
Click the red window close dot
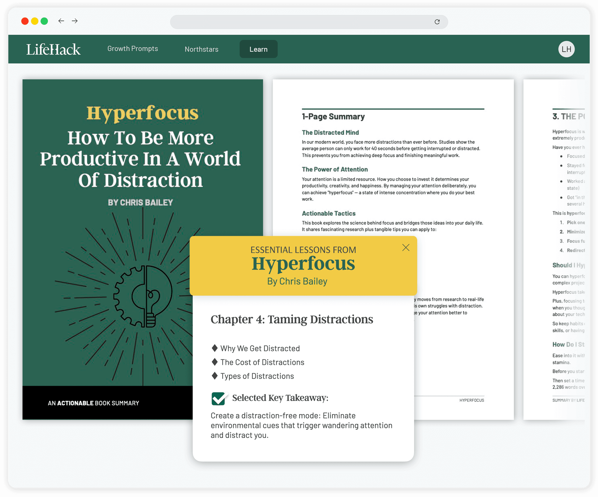pyautogui.click(x=25, y=21)
